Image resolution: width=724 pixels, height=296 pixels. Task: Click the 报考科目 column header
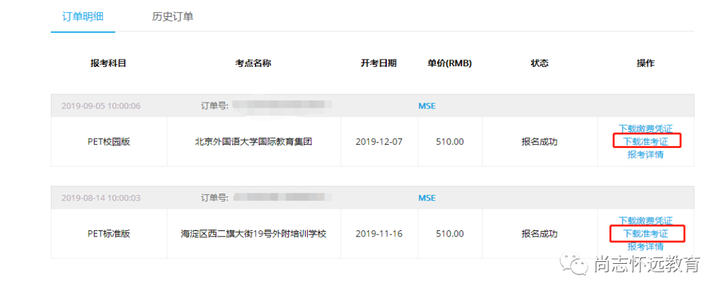click(x=109, y=64)
